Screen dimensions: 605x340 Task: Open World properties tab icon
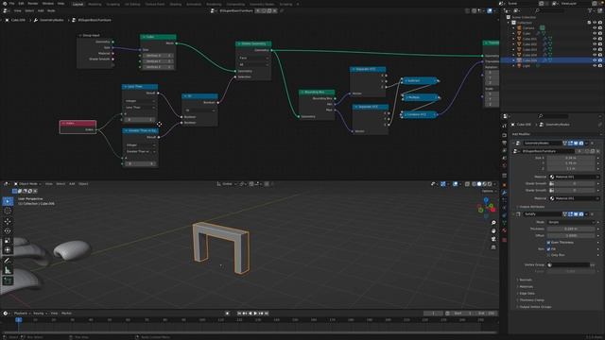(x=504, y=165)
